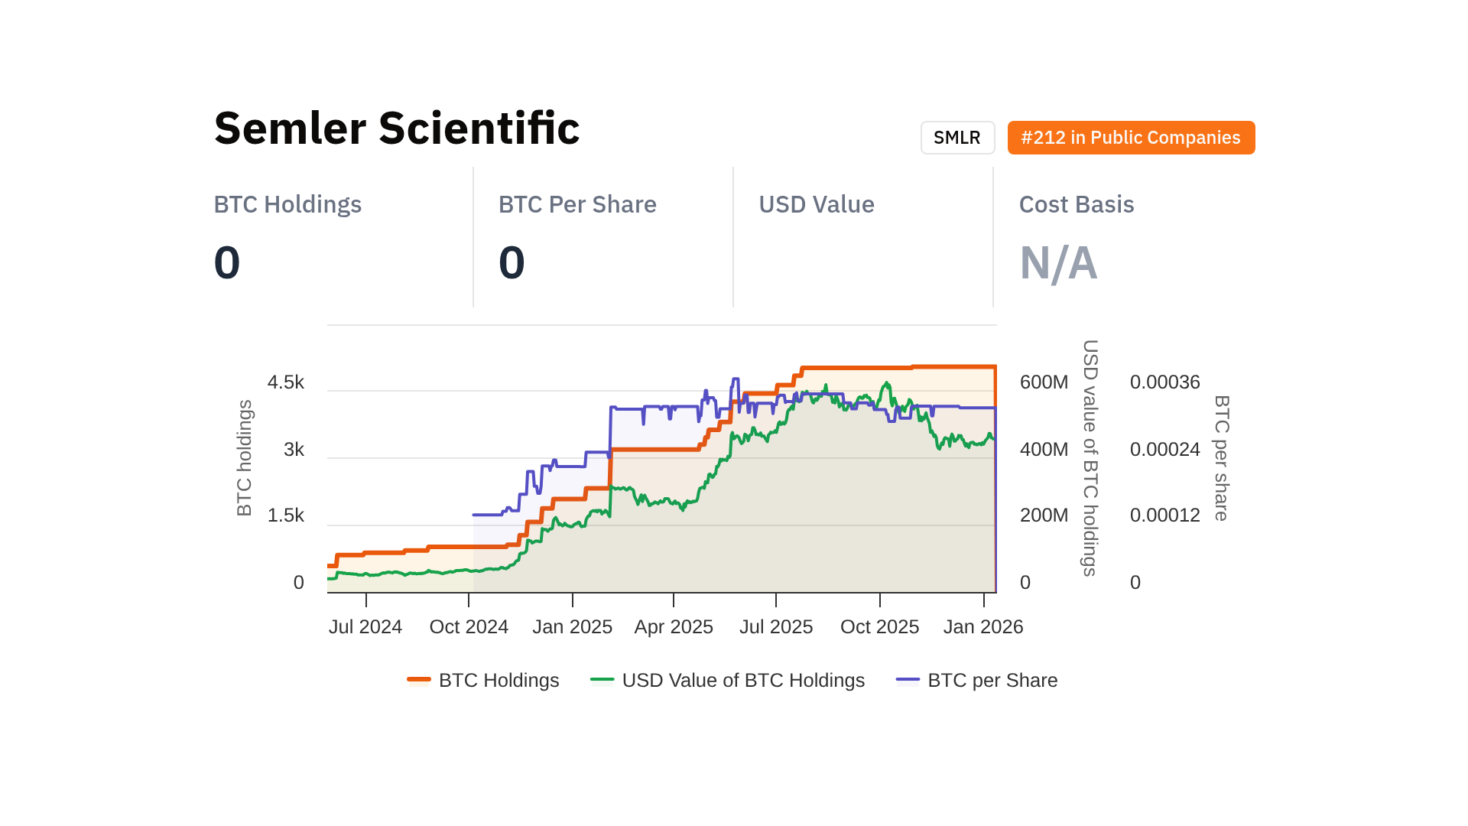The height and width of the screenshot is (826, 1468).
Task: Select the Apr 2025 x-axis label
Action: point(674,627)
